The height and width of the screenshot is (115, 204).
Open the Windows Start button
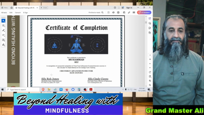coord(2,89)
